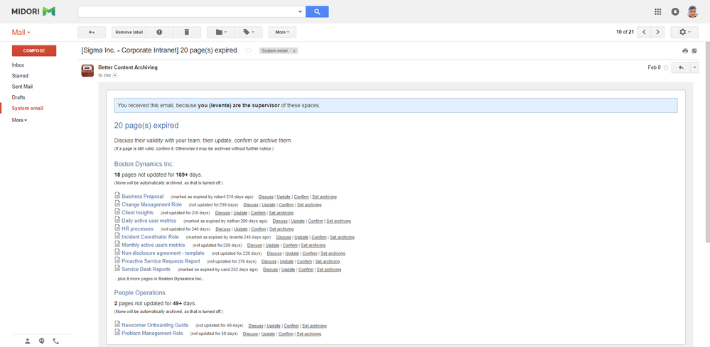Open the search options dropdown arrow

tap(300, 12)
